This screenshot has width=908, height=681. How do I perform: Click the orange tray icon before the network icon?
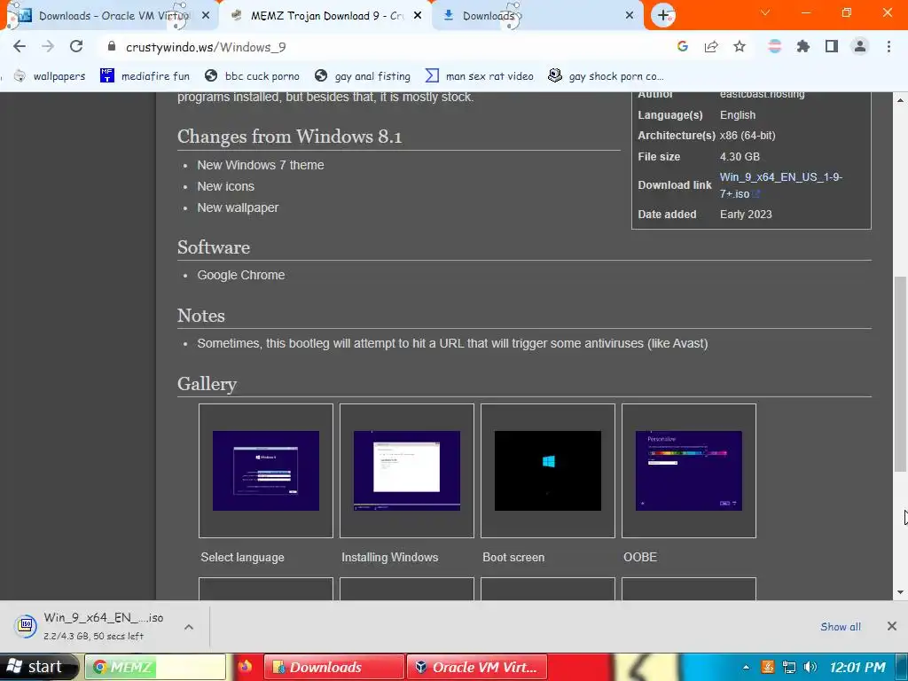767,667
